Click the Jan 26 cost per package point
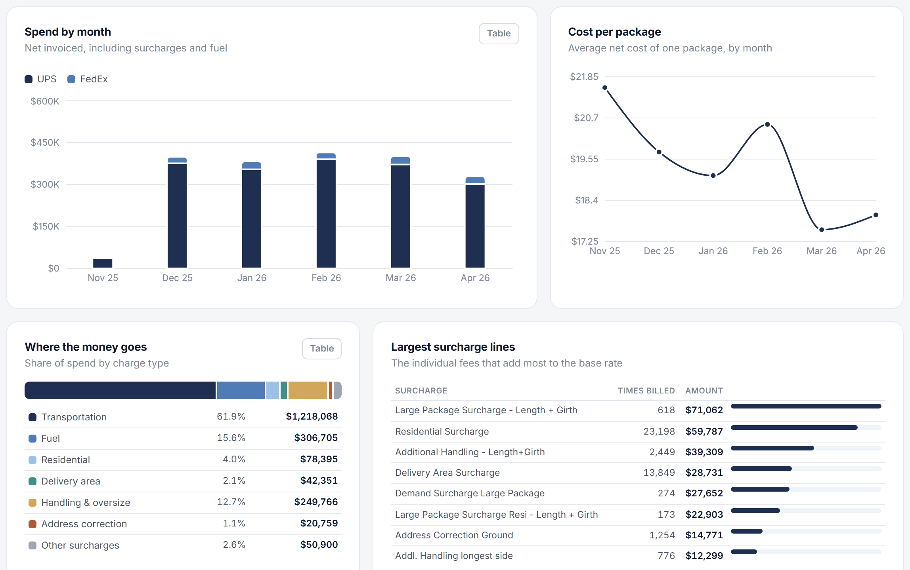The width and height of the screenshot is (910, 570). (x=713, y=175)
